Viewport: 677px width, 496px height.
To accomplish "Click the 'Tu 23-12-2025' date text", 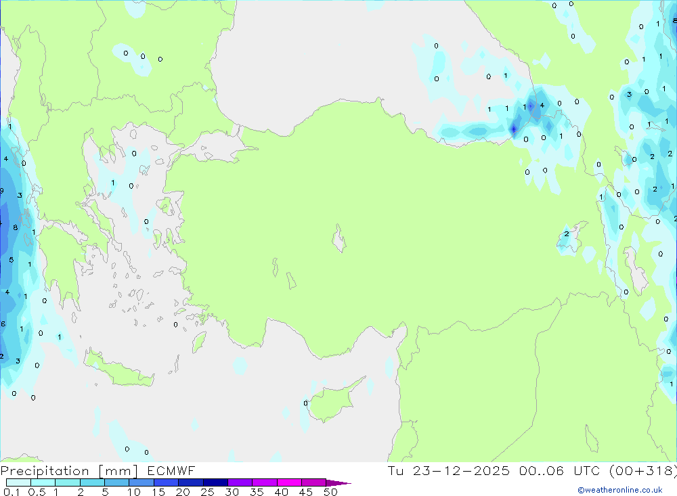I will click(x=449, y=471).
